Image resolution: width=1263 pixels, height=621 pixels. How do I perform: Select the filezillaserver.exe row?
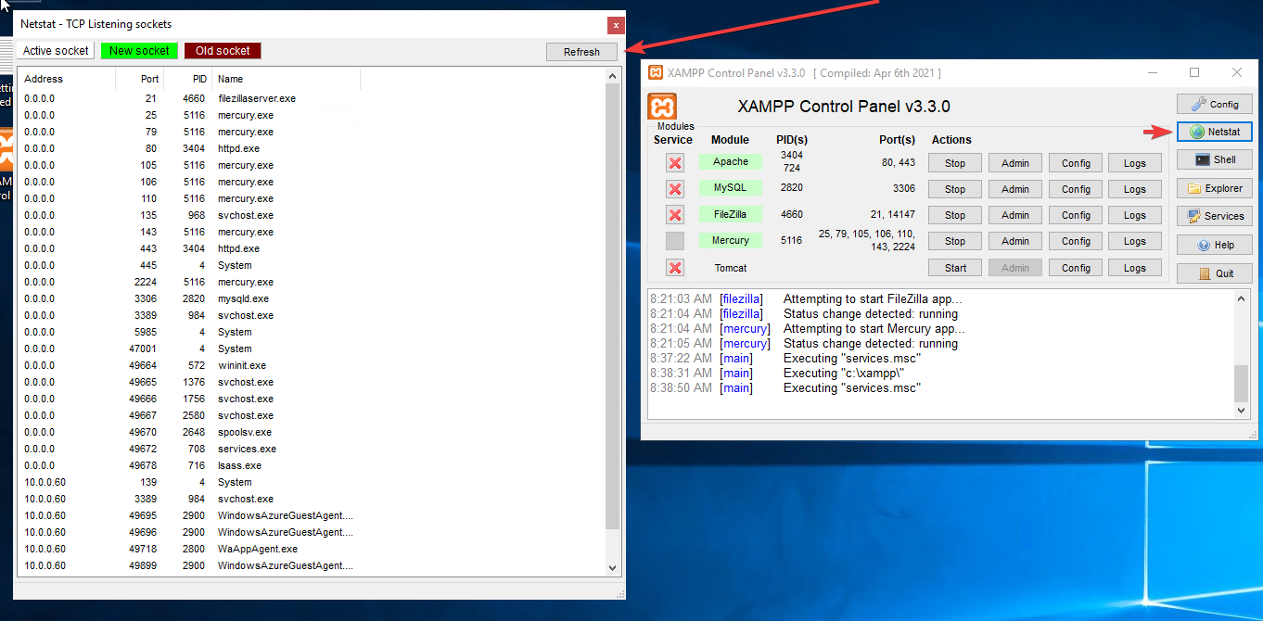click(190, 98)
